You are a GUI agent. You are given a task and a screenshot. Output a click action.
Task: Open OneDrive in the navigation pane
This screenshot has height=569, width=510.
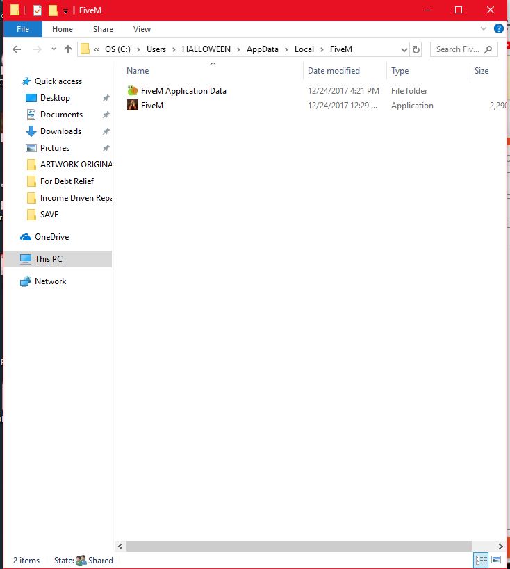click(52, 237)
